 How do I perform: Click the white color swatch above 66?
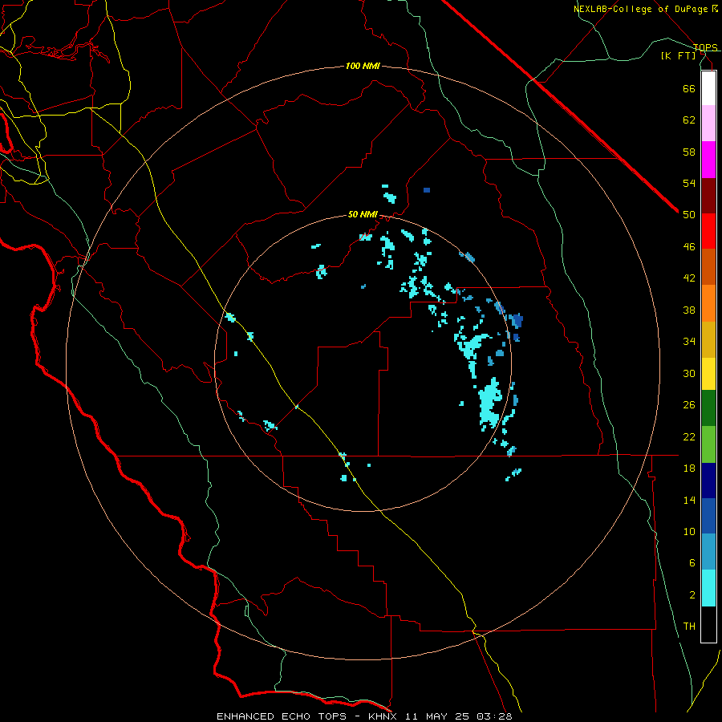(x=708, y=88)
